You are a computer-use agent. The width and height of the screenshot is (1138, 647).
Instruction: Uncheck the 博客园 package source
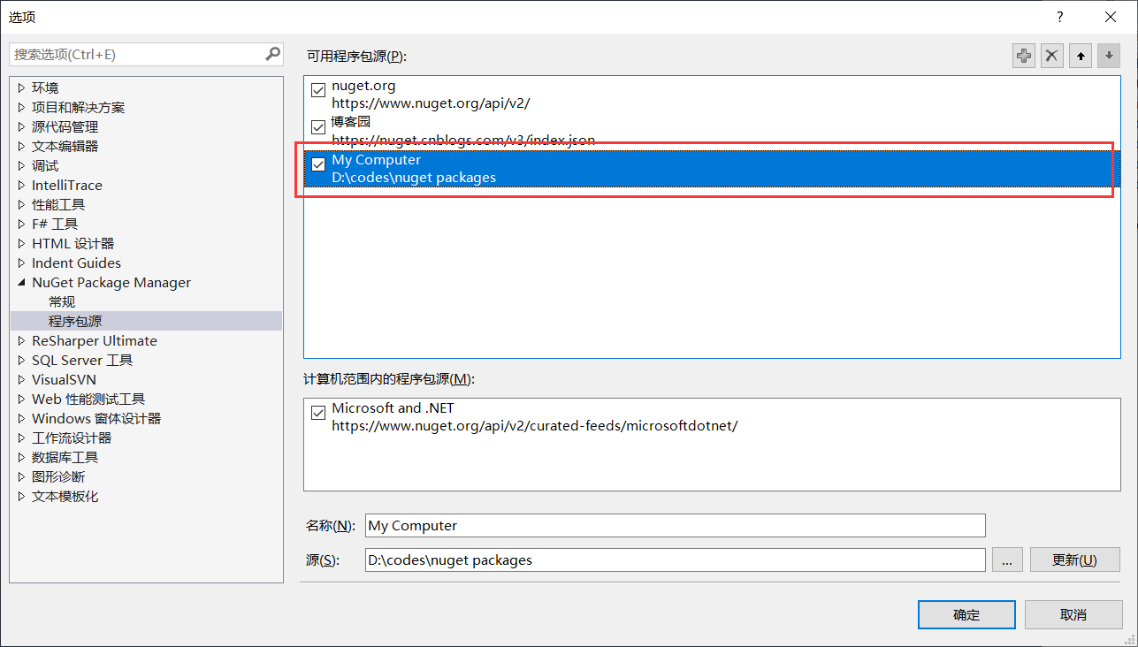[x=318, y=127]
